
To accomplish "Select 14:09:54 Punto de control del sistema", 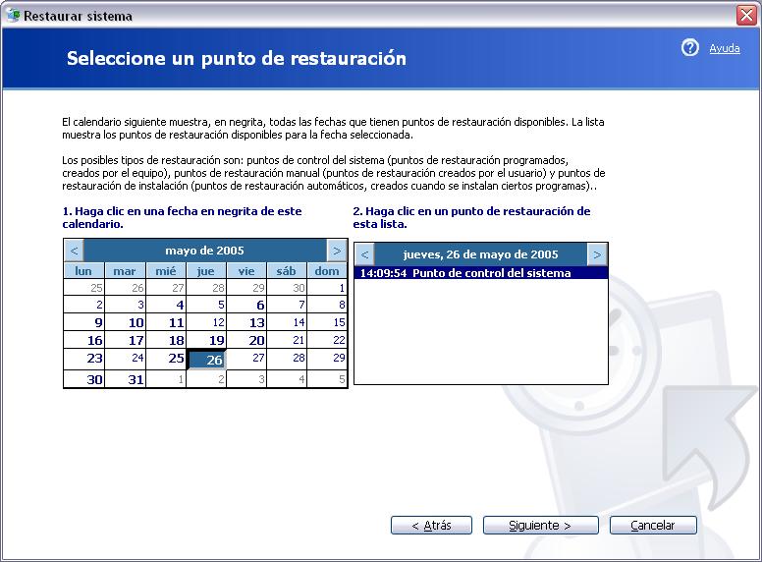I will 480,273.
